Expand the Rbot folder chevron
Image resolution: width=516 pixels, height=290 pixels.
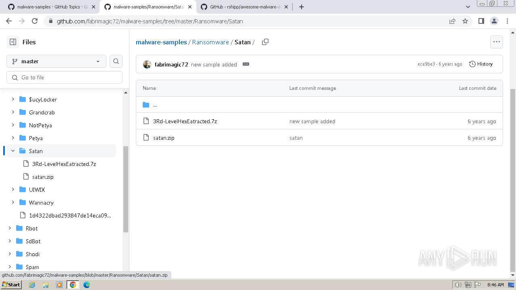tap(10, 228)
